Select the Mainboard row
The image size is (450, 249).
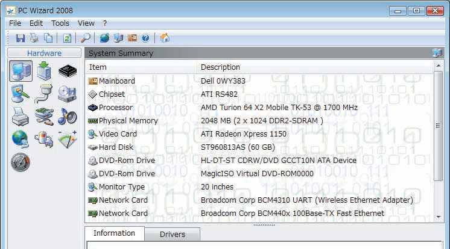coord(259,81)
